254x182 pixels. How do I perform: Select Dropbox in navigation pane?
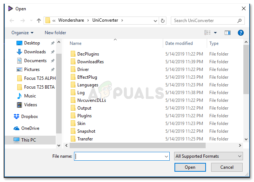click(x=29, y=117)
